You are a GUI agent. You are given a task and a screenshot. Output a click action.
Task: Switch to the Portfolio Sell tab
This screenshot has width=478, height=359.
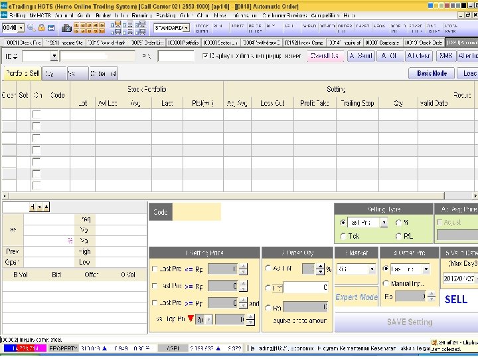click(x=23, y=73)
